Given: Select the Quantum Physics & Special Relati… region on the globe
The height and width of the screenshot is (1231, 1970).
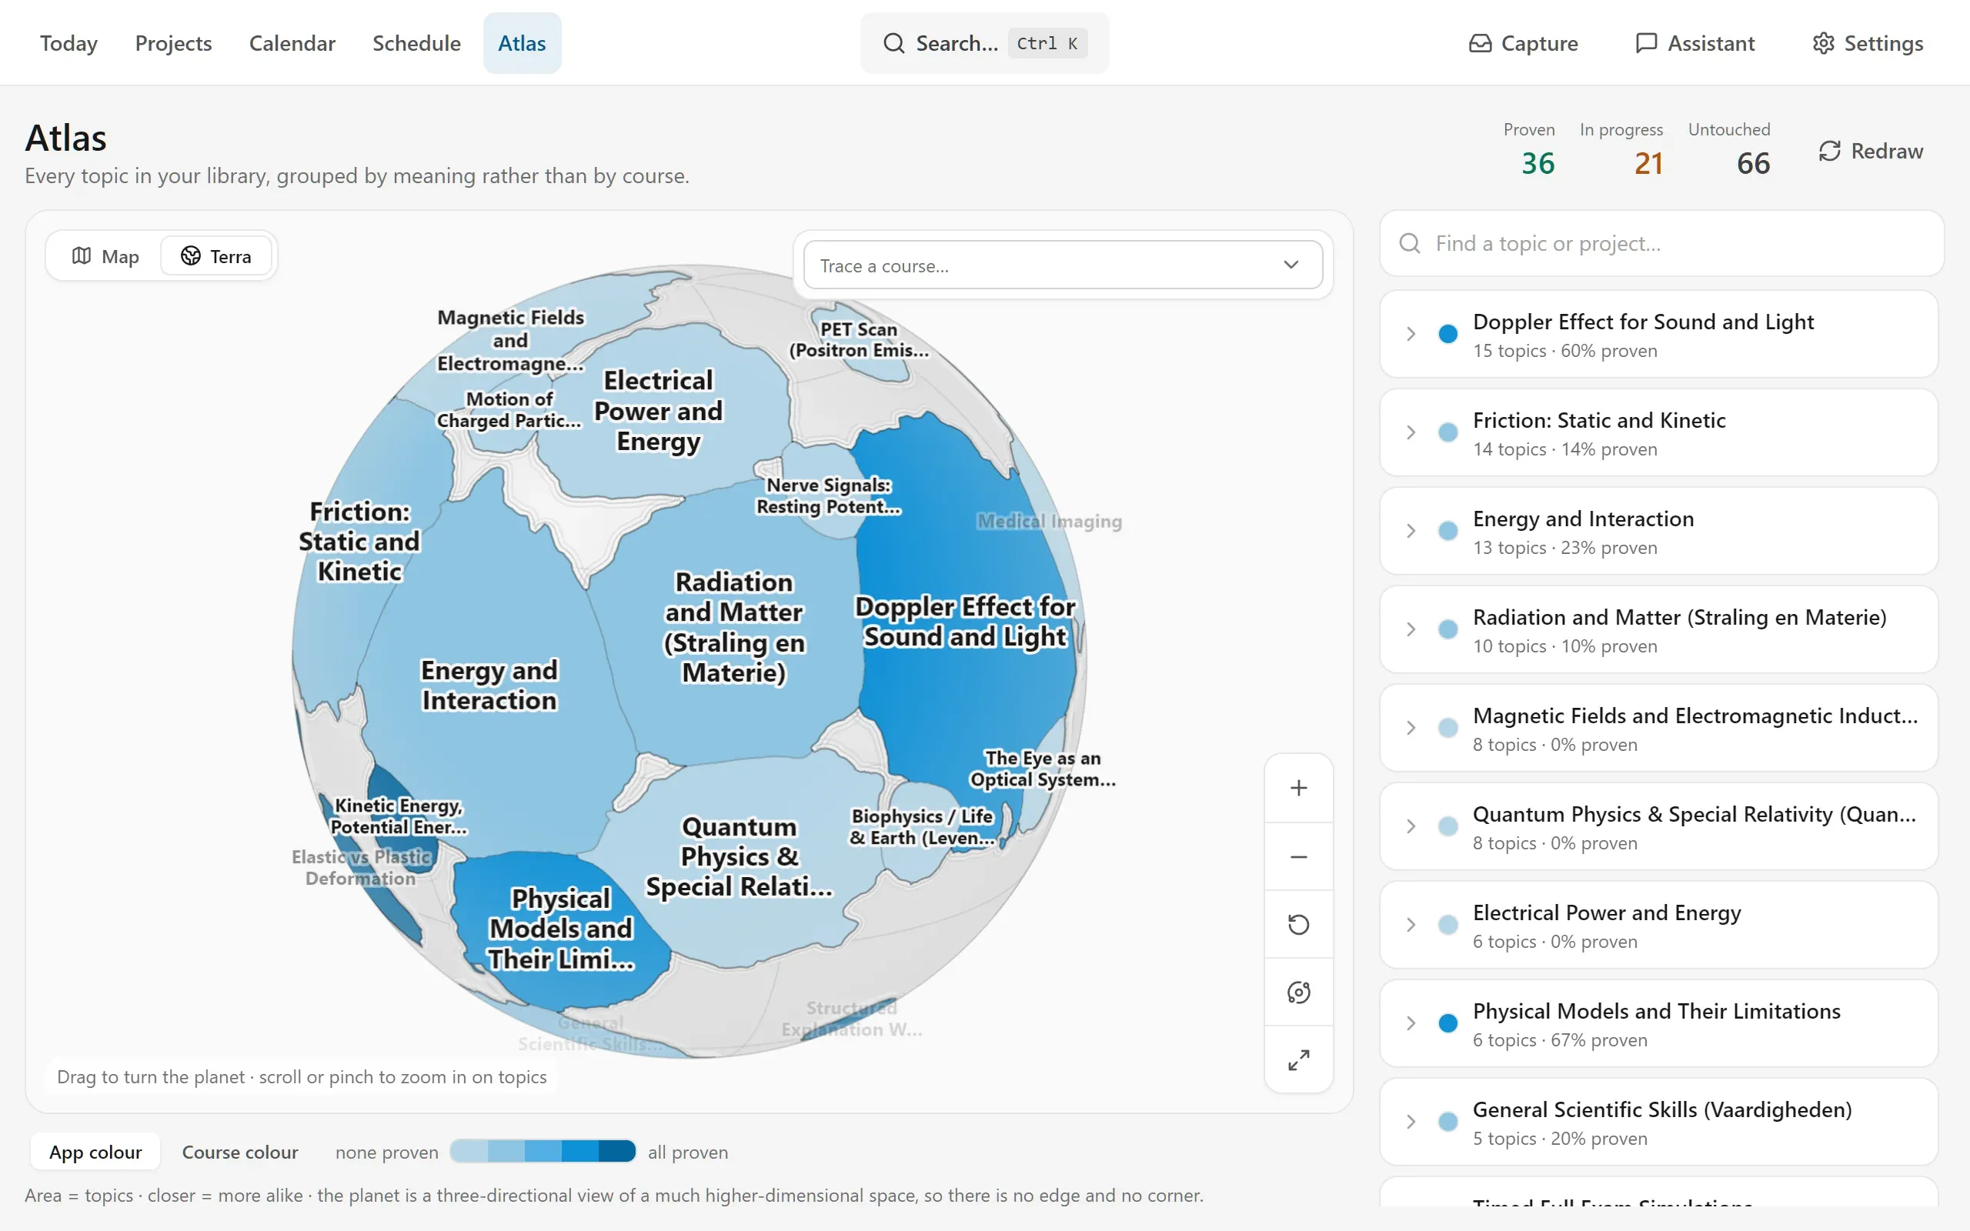Looking at the screenshot, I should (x=740, y=856).
